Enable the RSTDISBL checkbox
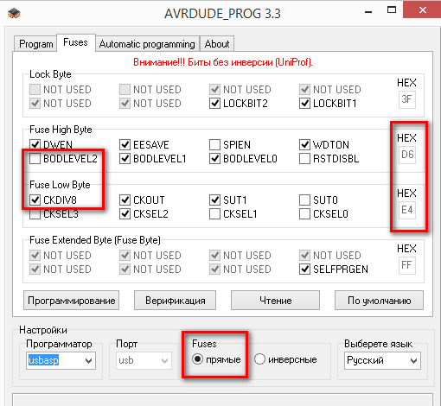The height and width of the screenshot is (406, 441). pyautogui.click(x=304, y=158)
